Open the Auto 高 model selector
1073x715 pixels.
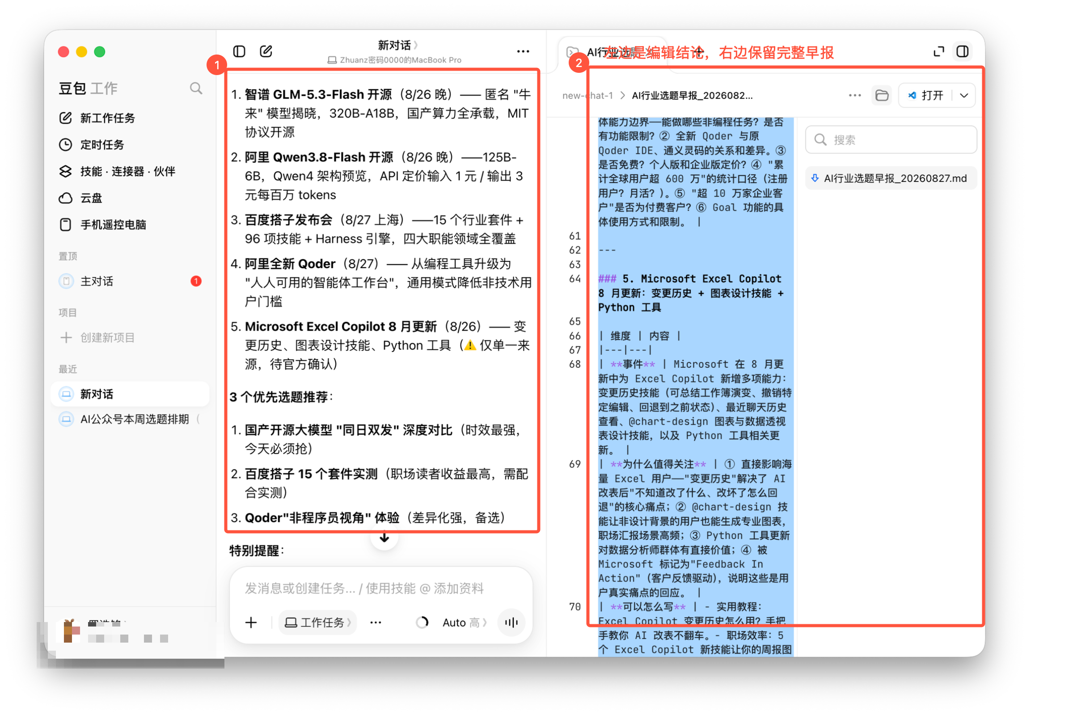(x=464, y=623)
